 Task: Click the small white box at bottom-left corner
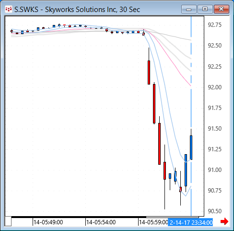click(x=8, y=221)
